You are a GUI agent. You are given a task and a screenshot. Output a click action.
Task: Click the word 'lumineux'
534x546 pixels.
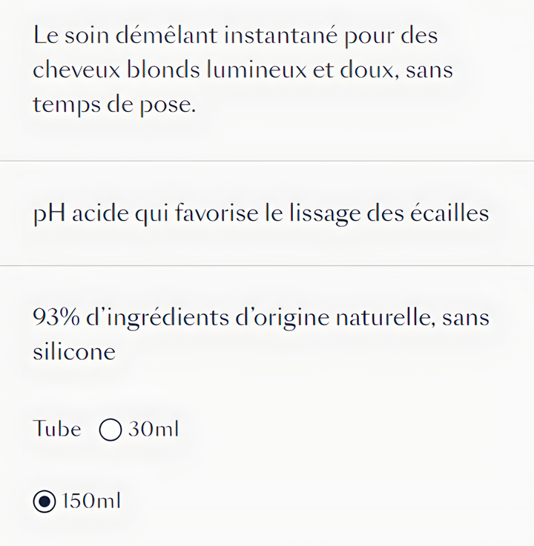(x=257, y=70)
